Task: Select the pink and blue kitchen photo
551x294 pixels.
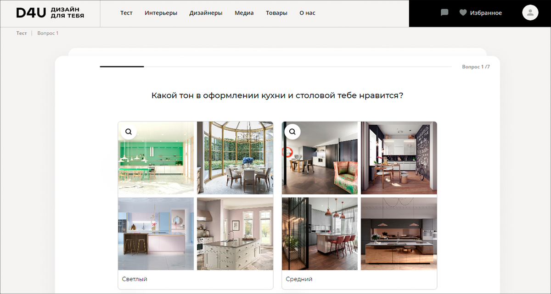Action: [x=156, y=234]
